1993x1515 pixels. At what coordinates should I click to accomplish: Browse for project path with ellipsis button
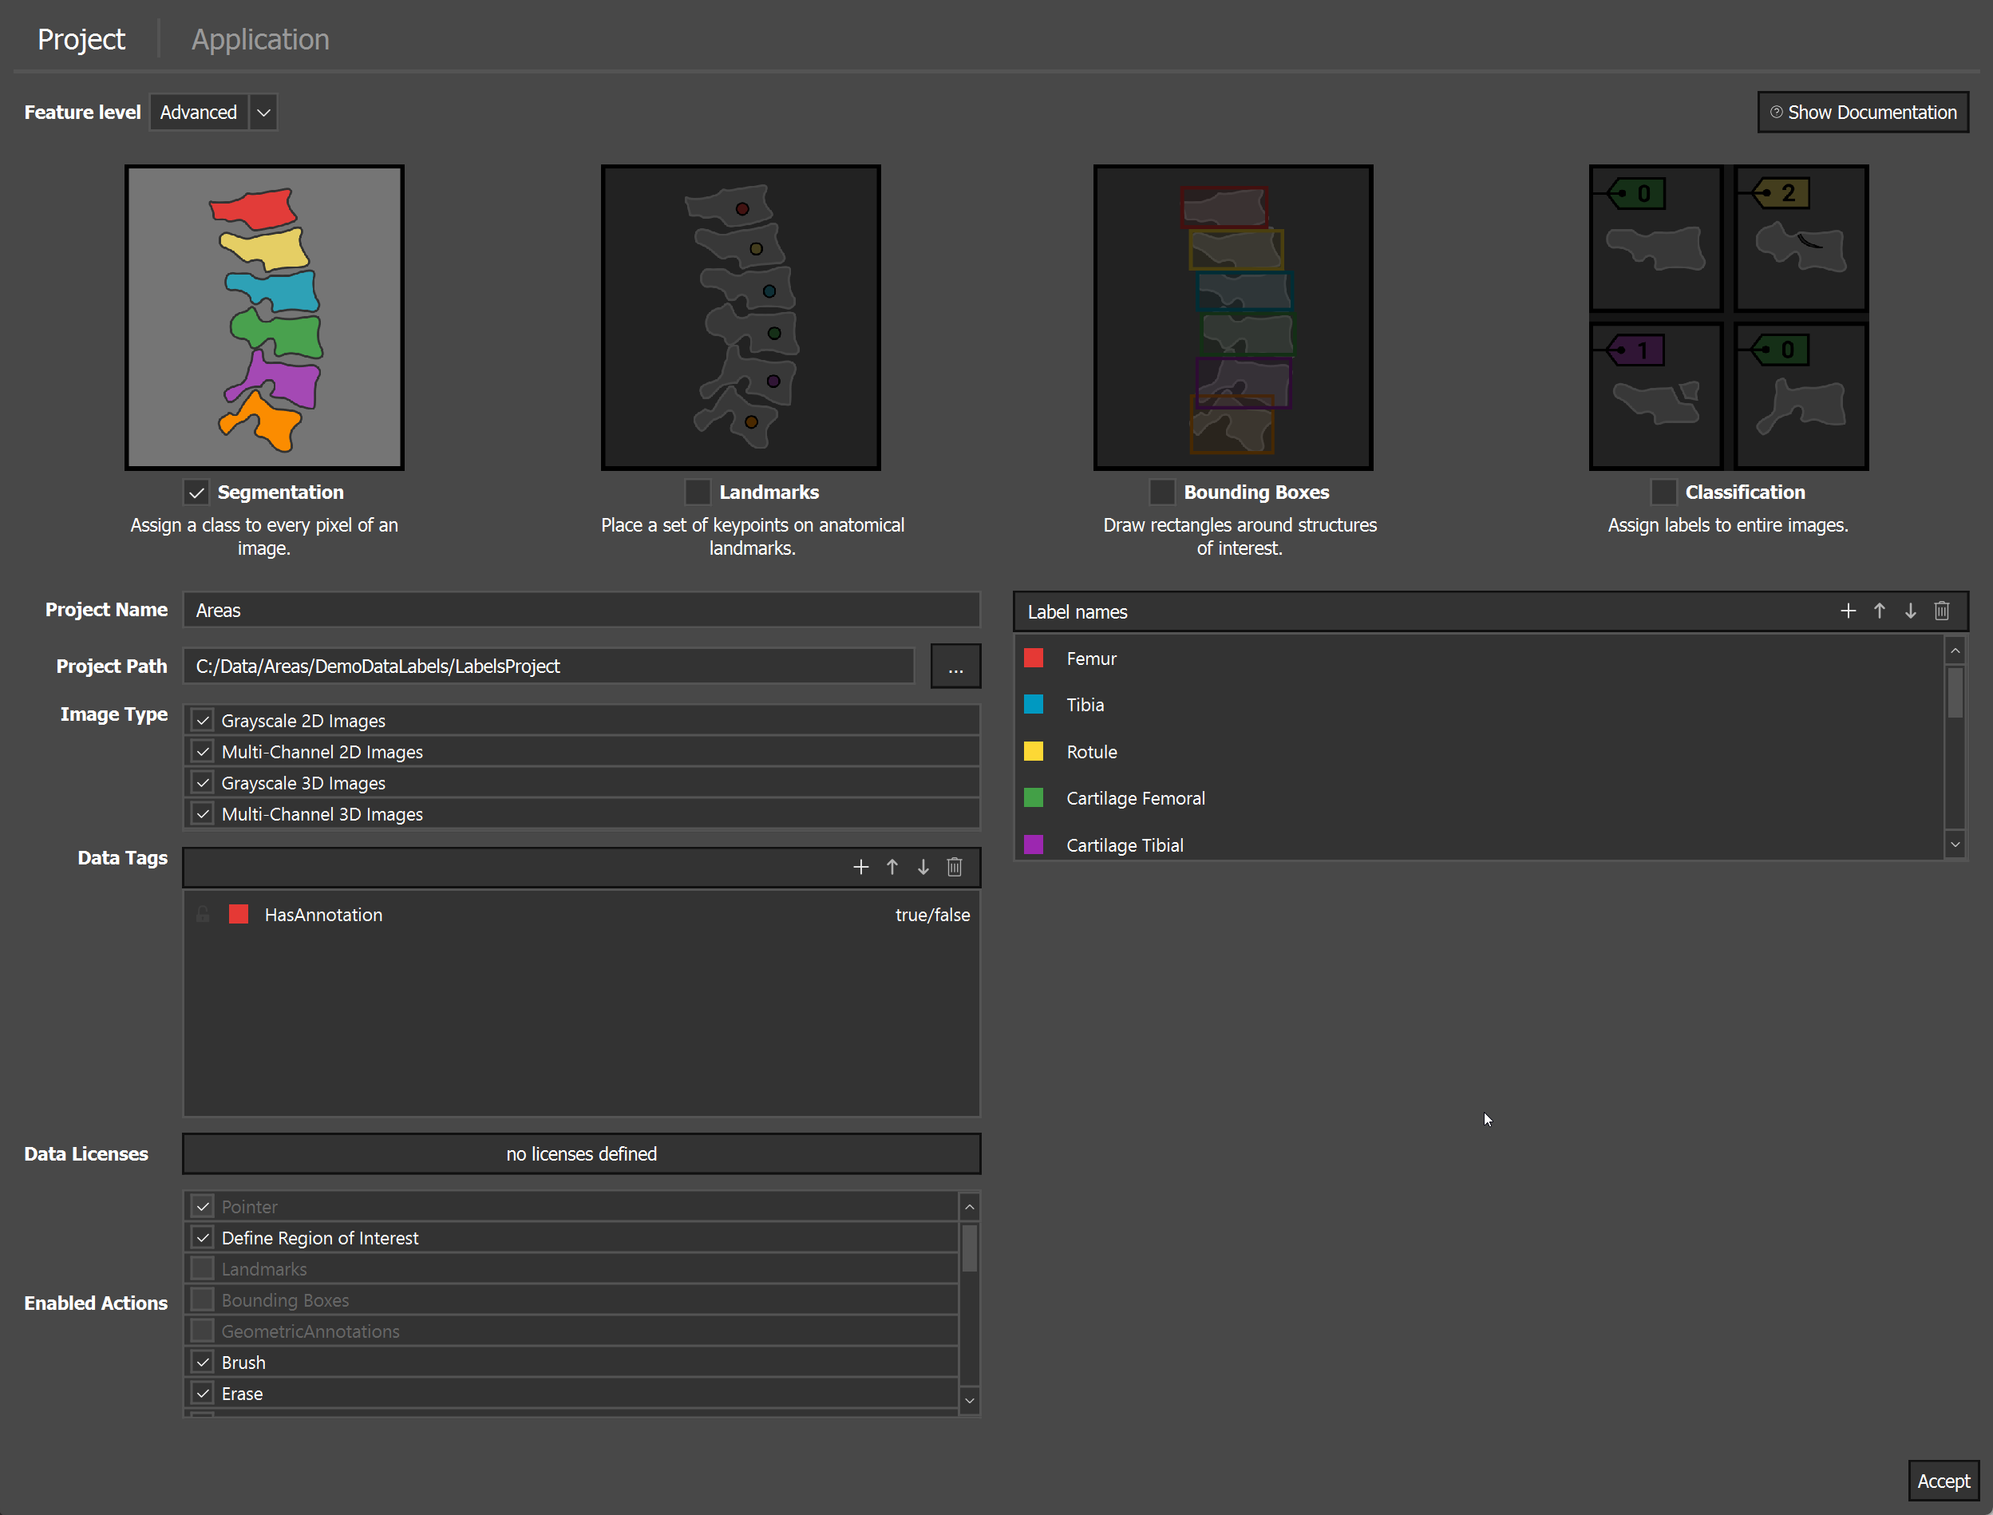pos(956,667)
